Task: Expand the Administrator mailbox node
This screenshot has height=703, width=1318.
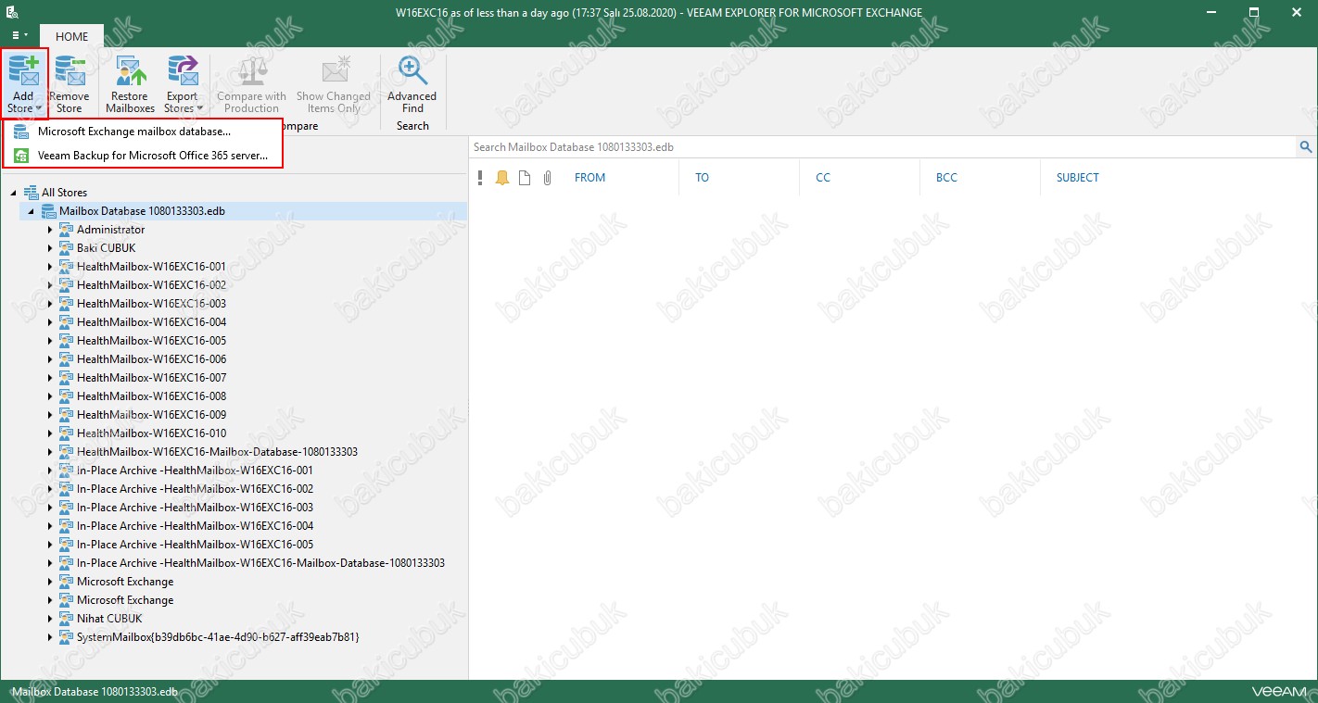Action: pyautogui.click(x=50, y=230)
